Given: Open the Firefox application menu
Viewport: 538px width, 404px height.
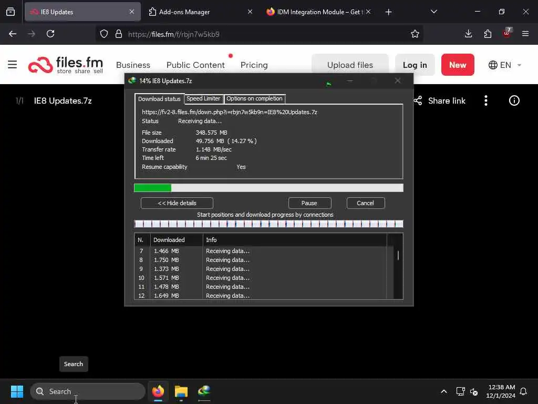Looking at the screenshot, I should (525, 34).
